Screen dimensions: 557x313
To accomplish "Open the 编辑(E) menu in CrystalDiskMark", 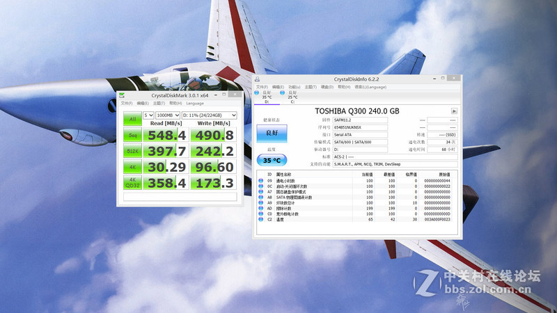I will tap(143, 103).
